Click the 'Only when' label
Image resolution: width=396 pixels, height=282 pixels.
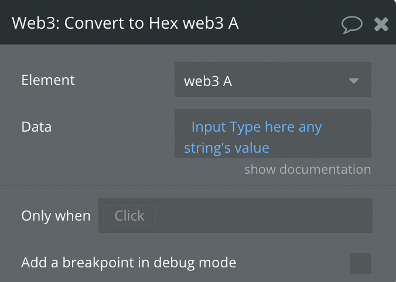(x=56, y=215)
